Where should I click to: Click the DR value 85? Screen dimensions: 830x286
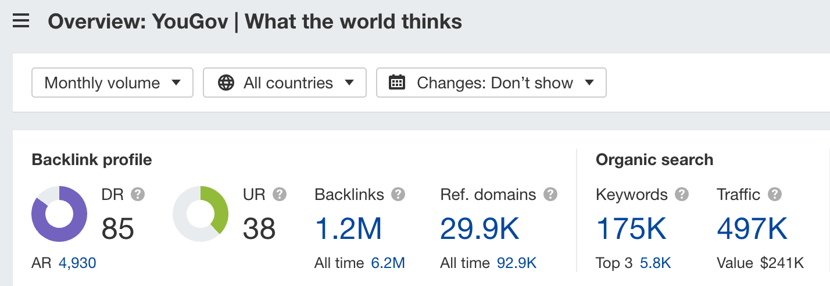point(118,228)
